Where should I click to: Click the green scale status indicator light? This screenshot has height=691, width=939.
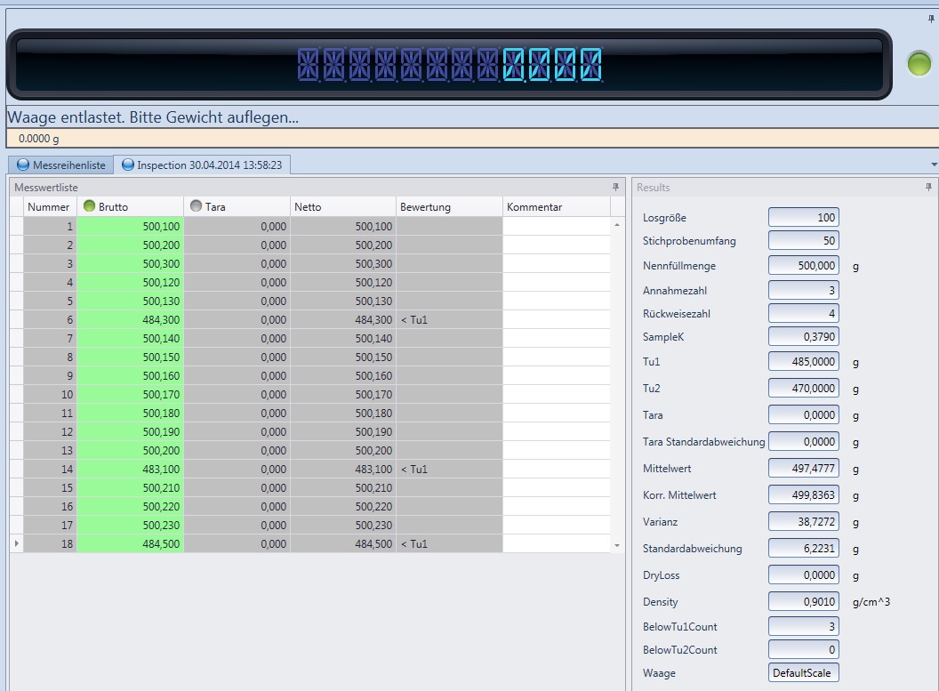coord(919,63)
